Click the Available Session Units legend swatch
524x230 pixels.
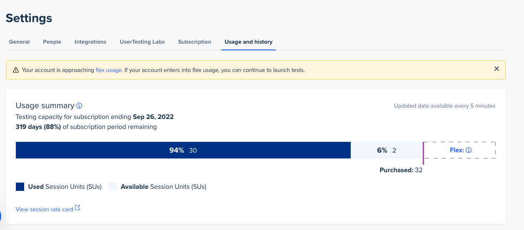tap(112, 187)
